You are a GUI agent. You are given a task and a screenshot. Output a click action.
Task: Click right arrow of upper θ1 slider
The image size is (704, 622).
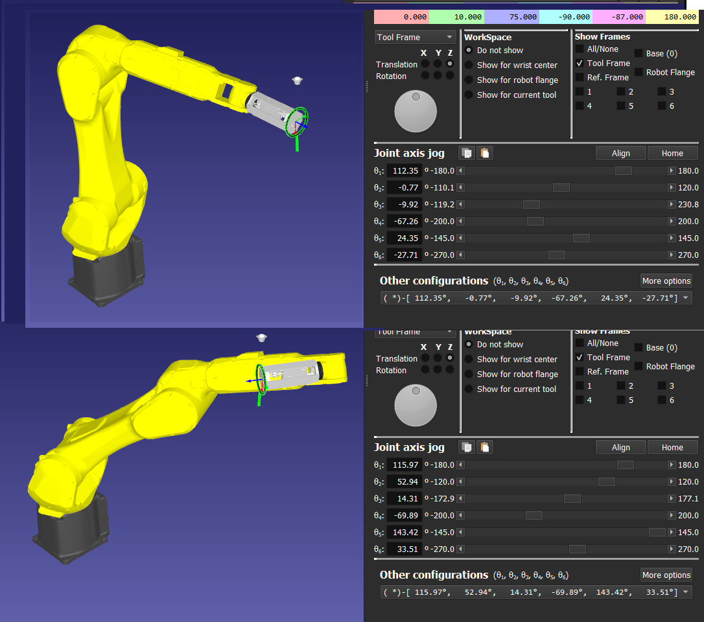coord(672,171)
